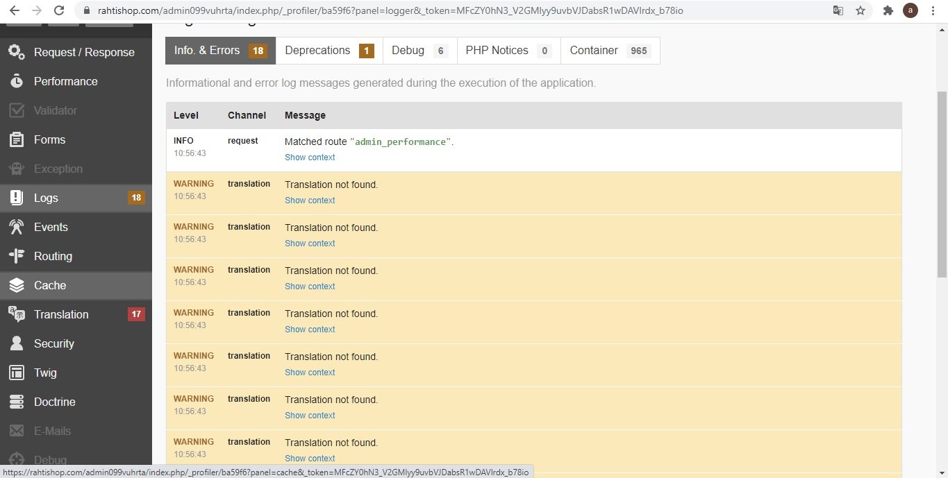Screen dimensions: 948x478
Task: Show context of sixth translation warning
Action: click(x=310, y=416)
